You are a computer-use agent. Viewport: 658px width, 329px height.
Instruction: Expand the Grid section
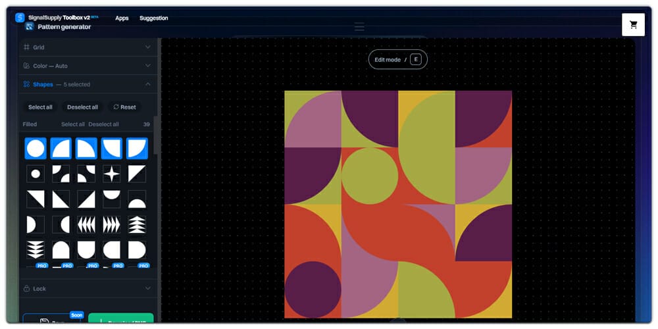[x=88, y=47]
